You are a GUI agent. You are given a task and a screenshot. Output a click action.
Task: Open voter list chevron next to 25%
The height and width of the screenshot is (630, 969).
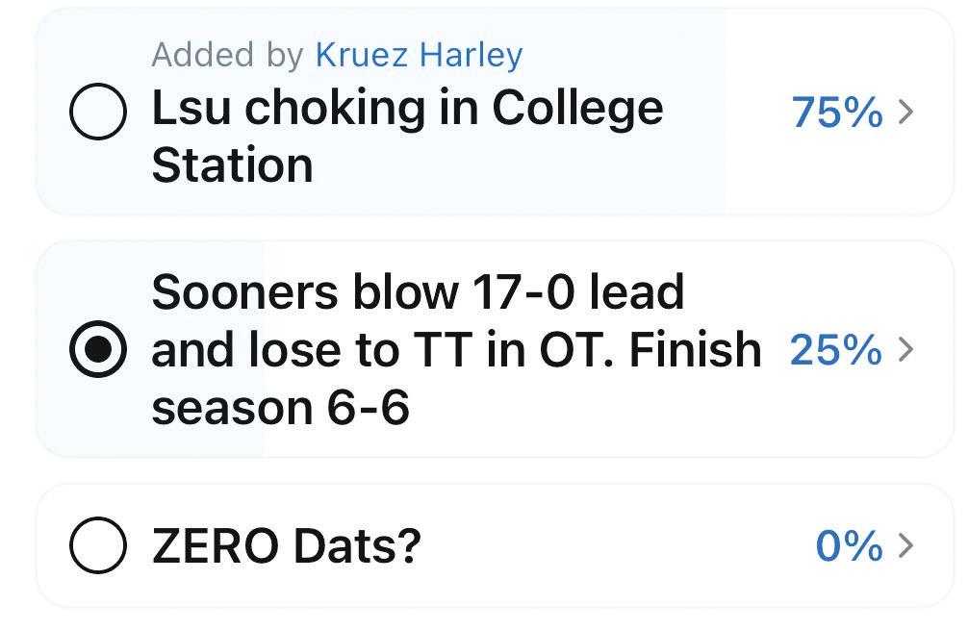(905, 350)
